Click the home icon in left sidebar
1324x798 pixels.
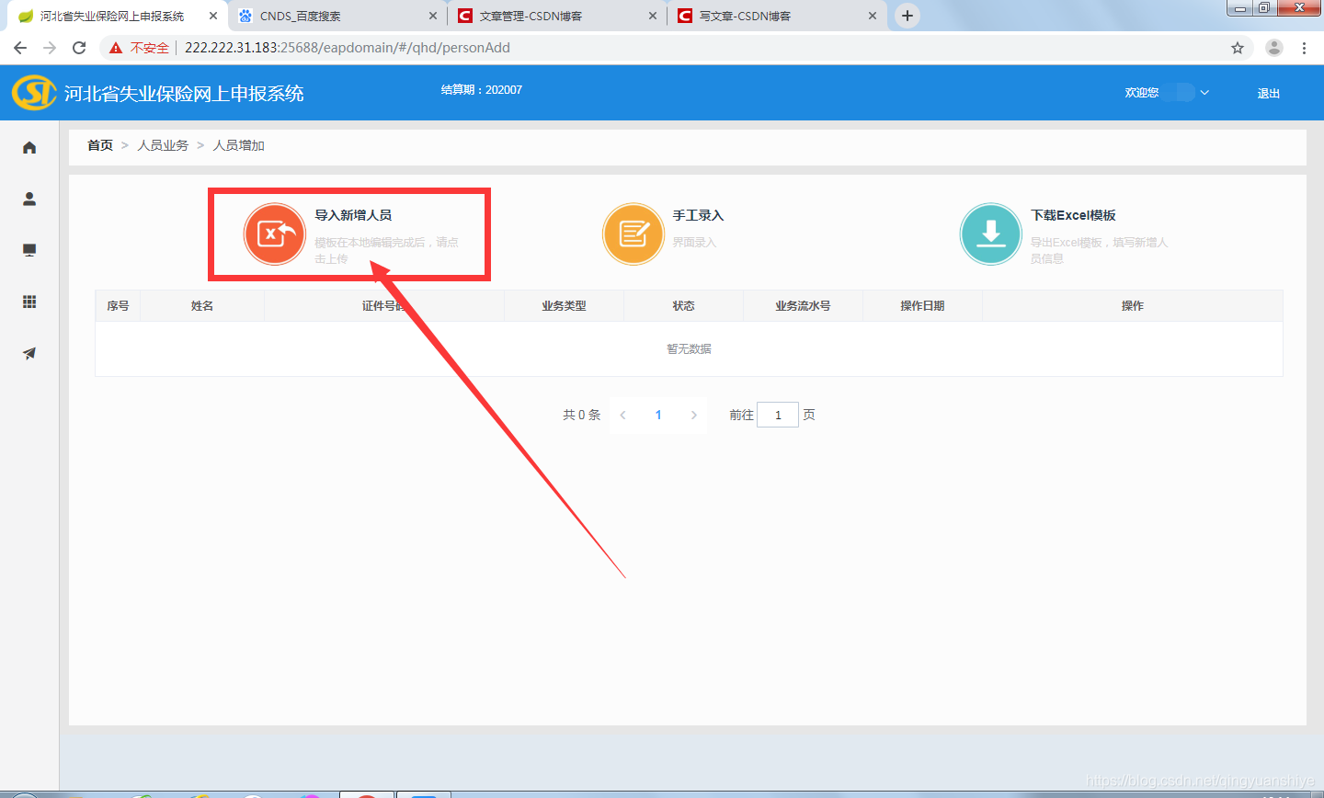tap(29, 147)
